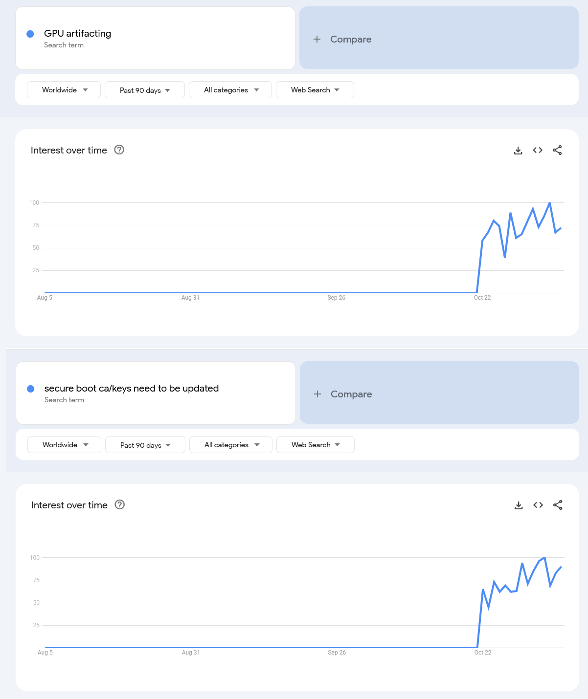Download the secure boot trend data
The width and height of the screenshot is (588, 699).
(x=518, y=505)
